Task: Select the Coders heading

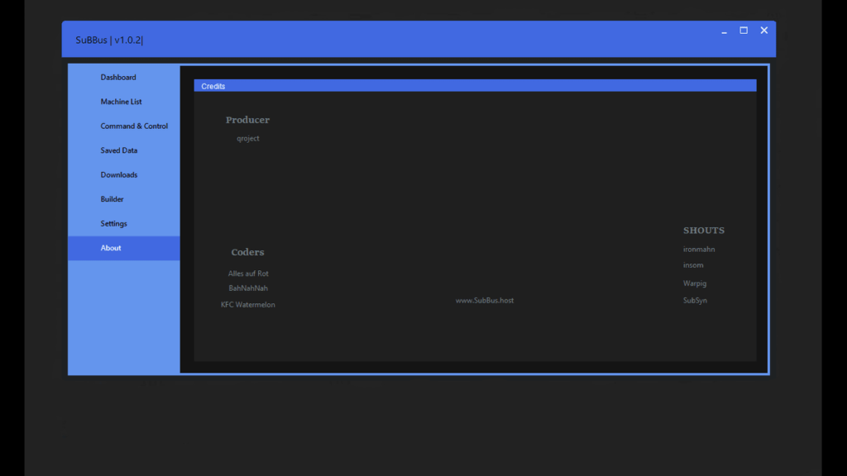Action: click(x=247, y=252)
